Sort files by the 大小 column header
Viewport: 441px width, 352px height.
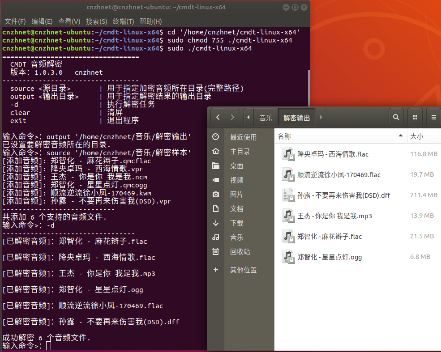tap(424, 136)
